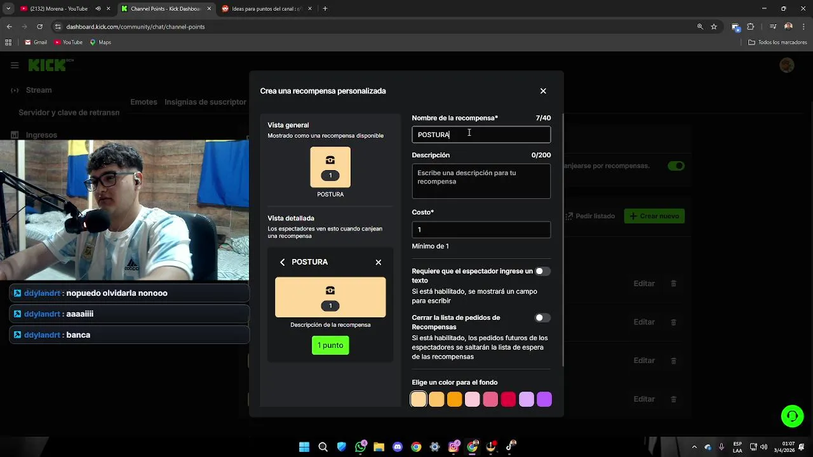Screen dimensions: 813x457
Task: Pick the rose pink color swatch
Action: point(490,399)
